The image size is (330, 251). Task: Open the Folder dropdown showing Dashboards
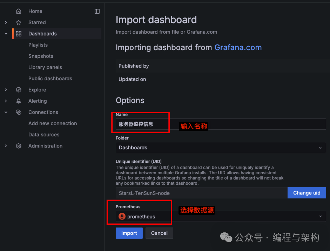[221, 148]
